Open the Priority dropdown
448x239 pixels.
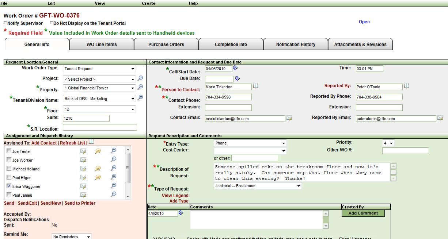(x=388, y=143)
